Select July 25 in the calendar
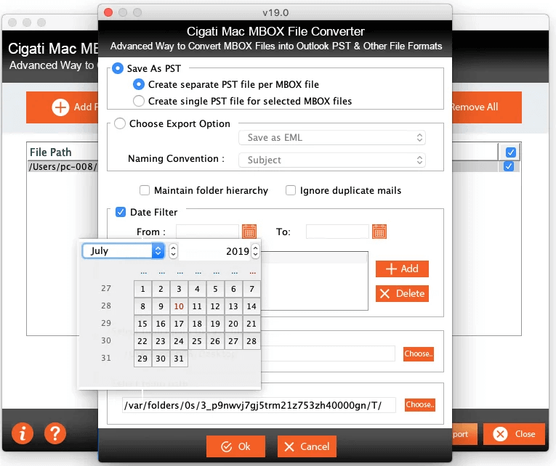556x466 pixels. pos(197,341)
